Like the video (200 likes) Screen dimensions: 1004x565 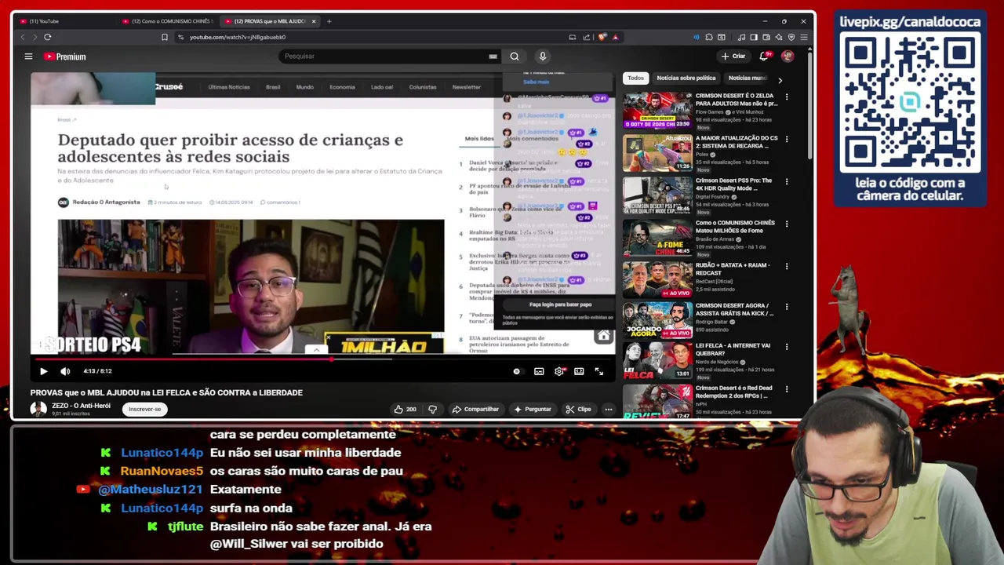coord(405,409)
